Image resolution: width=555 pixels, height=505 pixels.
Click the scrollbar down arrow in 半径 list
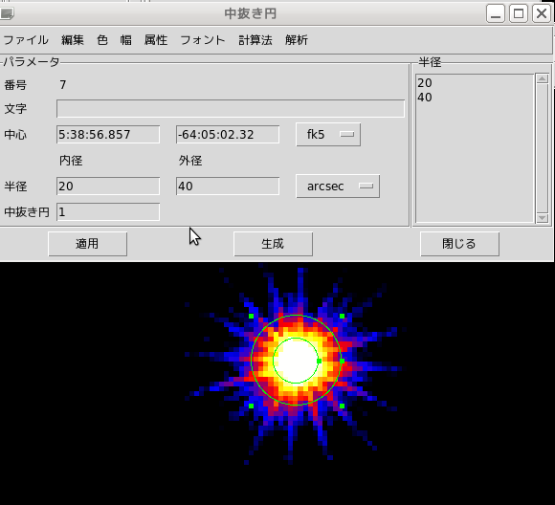(x=542, y=218)
